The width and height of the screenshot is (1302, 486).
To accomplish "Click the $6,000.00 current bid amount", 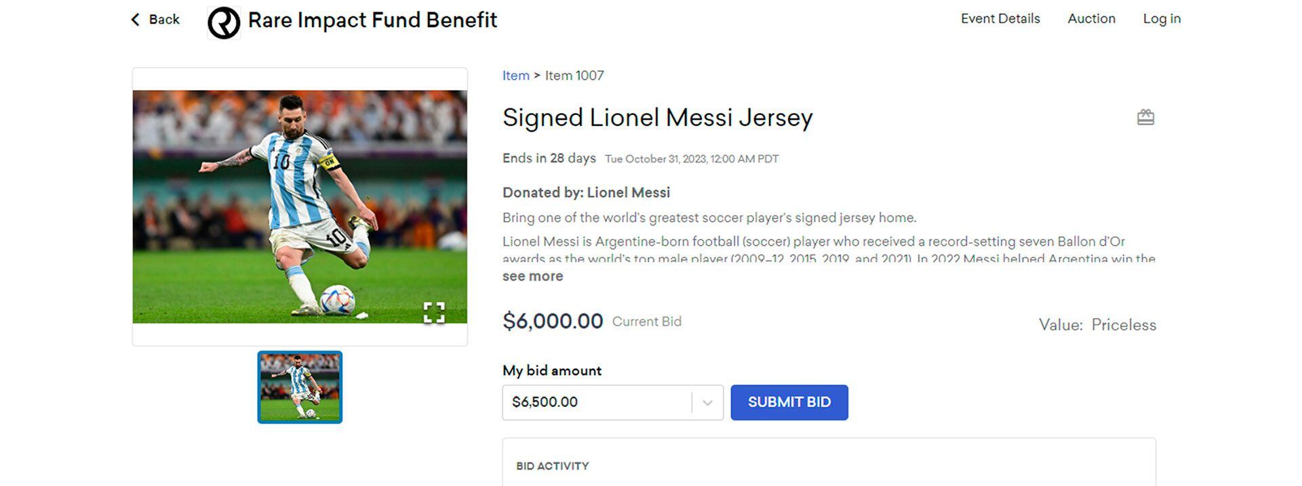I will click(x=553, y=321).
